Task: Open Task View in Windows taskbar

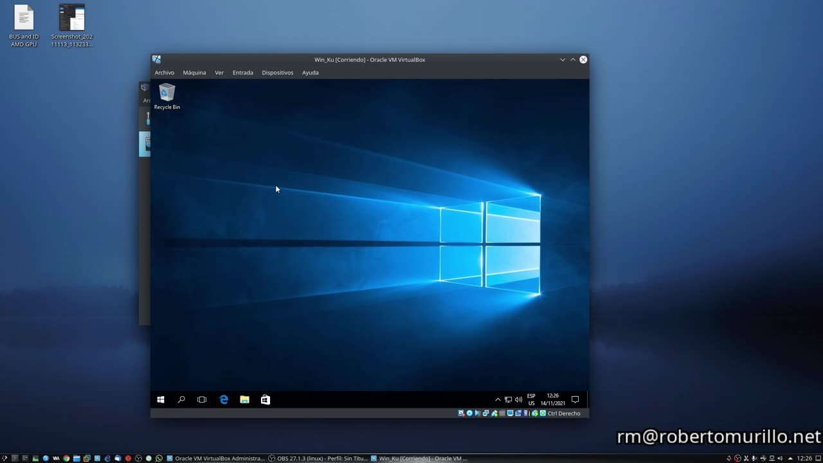Action: [x=202, y=399]
